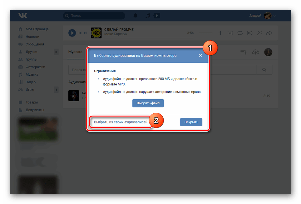Switch to the Музыка tab
This screenshot has width=301, height=204.
point(75,52)
